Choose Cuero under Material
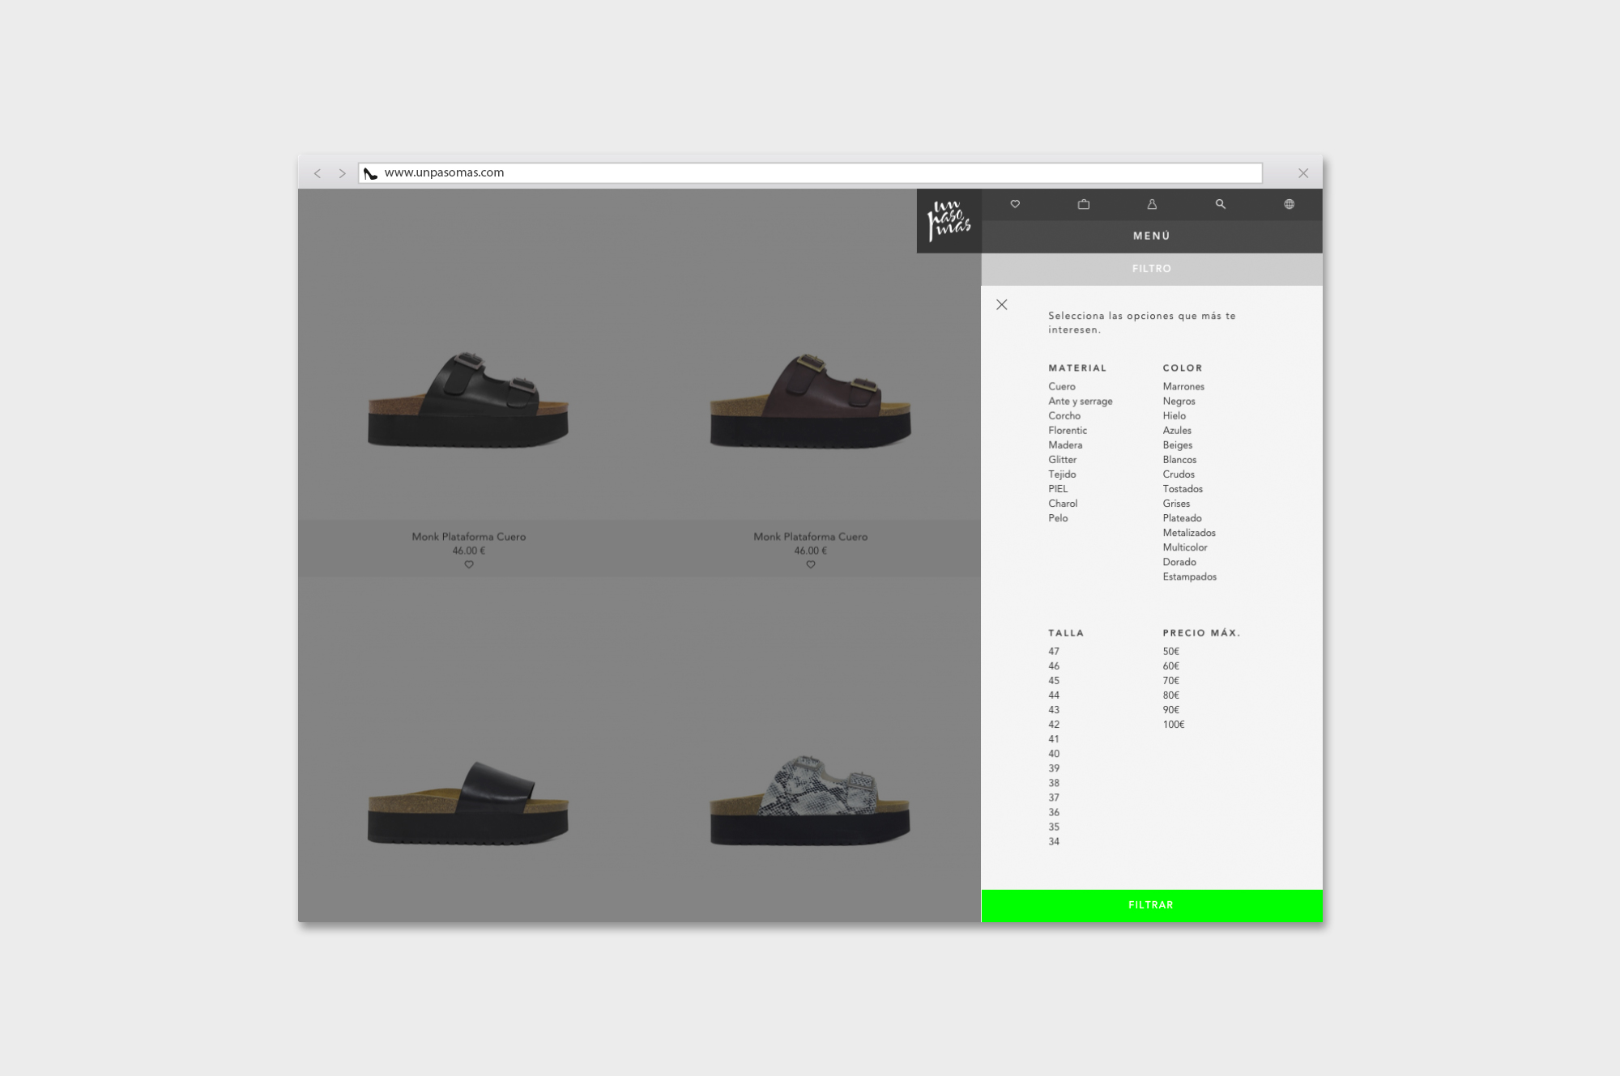Image resolution: width=1620 pixels, height=1076 pixels. 1061,386
